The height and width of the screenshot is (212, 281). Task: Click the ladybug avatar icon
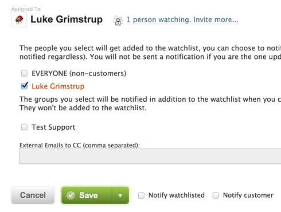coord(19,19)
